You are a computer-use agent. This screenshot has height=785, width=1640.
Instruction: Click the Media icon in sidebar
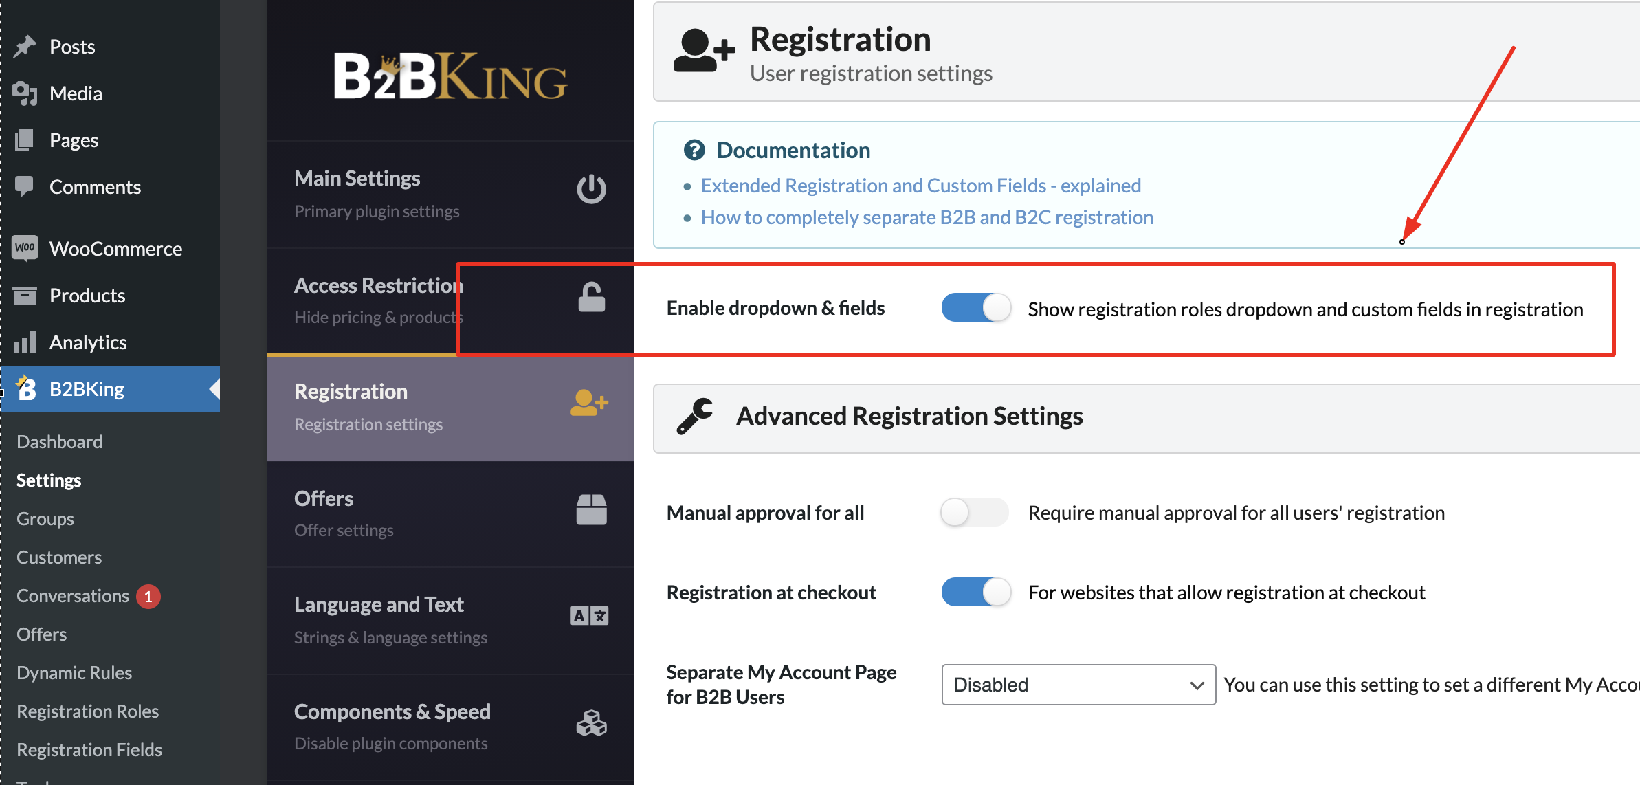click(x=25, y=93)
